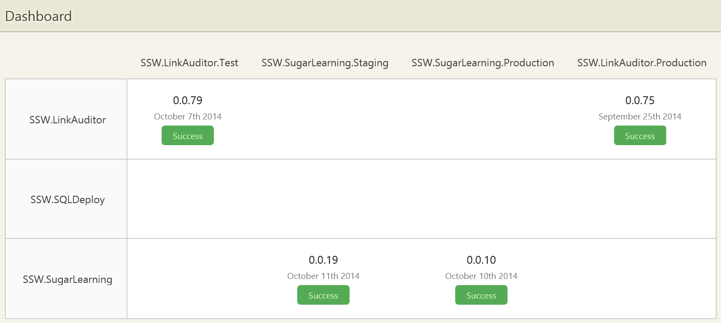The height and width of the screenshot is (323, 721).
Task: Open the SSW.LinkAuditor.Test environment header
Action: pyautogui.click(x=189, y=63)
